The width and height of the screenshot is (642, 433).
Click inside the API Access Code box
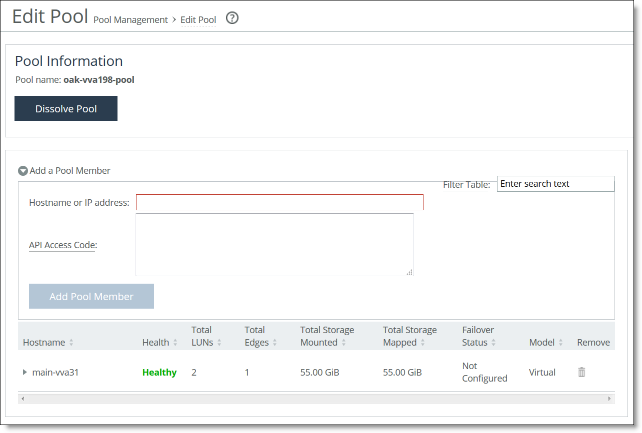tap(274, 244)
